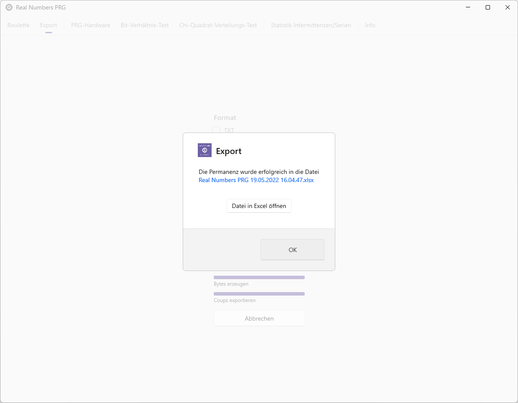Click OK in the Export dialog
The image size is (518, 403).
pos(293,250)
